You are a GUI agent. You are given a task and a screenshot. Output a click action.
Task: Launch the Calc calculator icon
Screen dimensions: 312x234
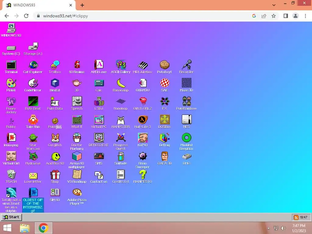[x=99, y=83]
